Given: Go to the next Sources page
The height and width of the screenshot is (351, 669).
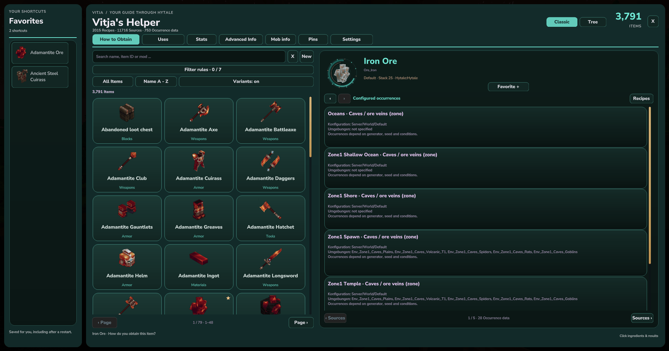Looking at the screenshot, I should tap(642, 318).
